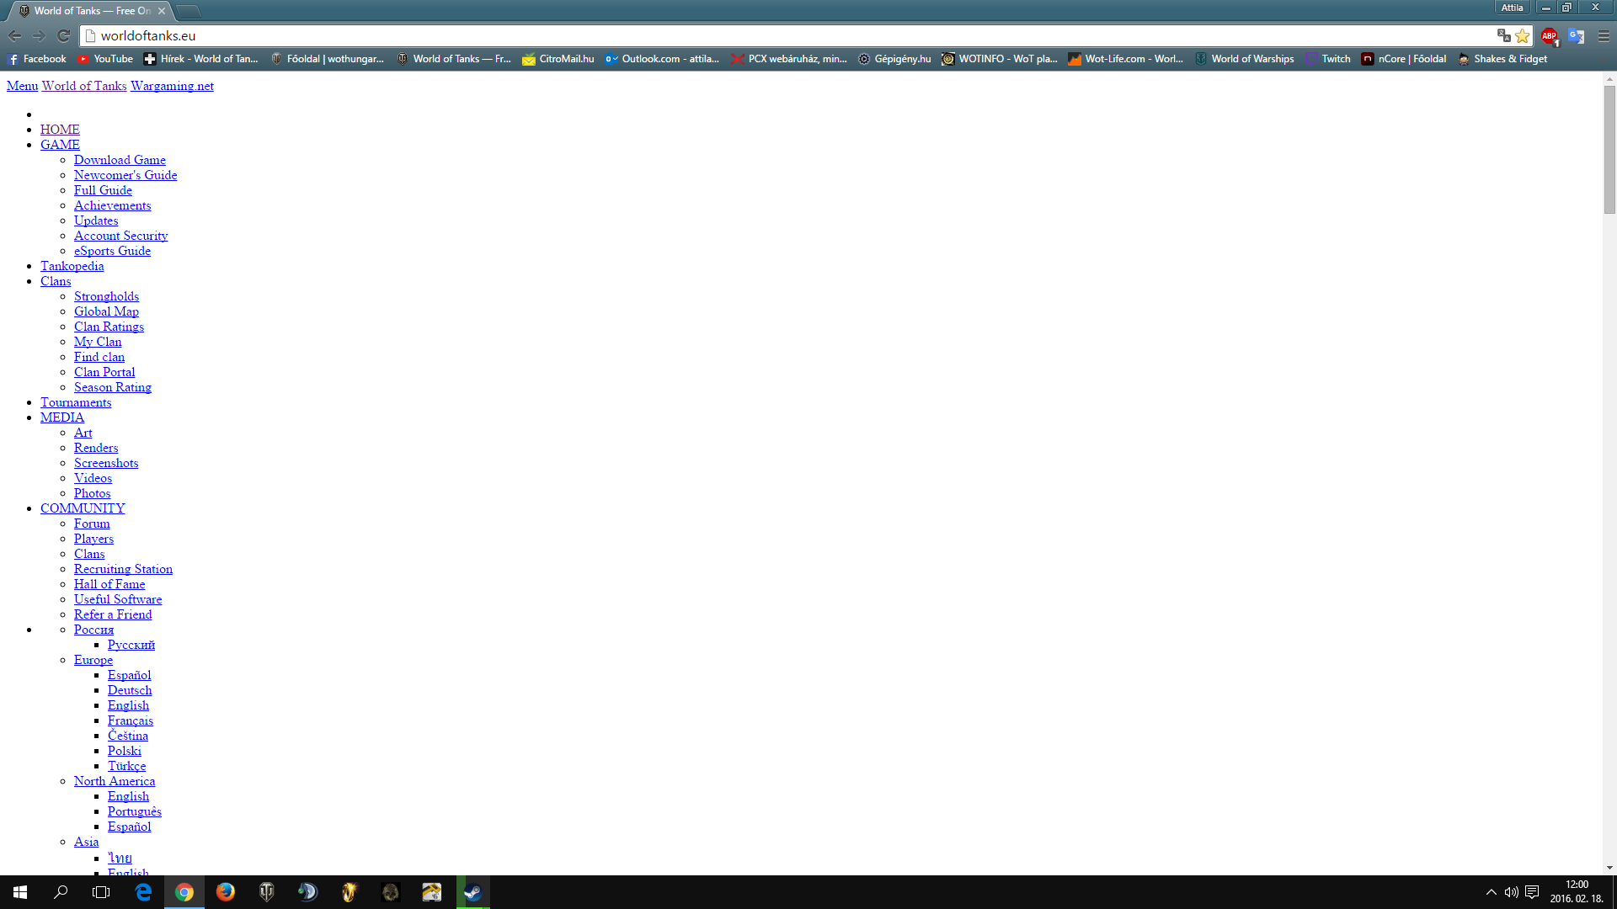Open the GAME menu link
This screenshot has height=909, width=1617.
coord(60,145)
